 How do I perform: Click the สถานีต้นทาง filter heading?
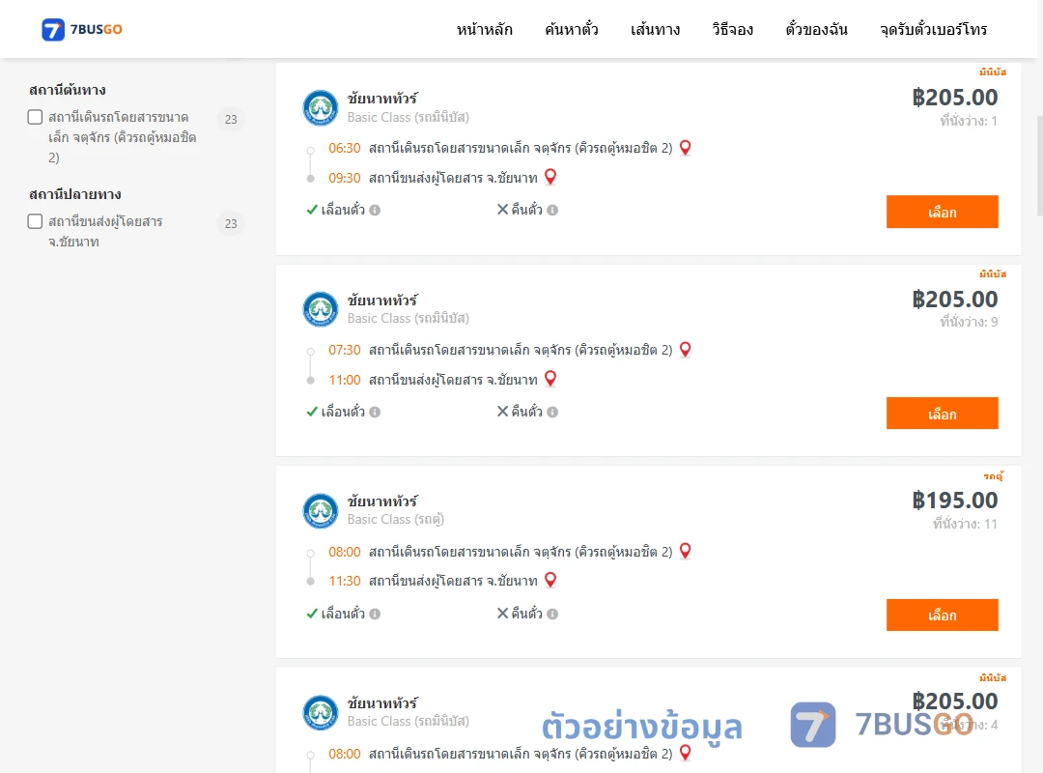68,90
